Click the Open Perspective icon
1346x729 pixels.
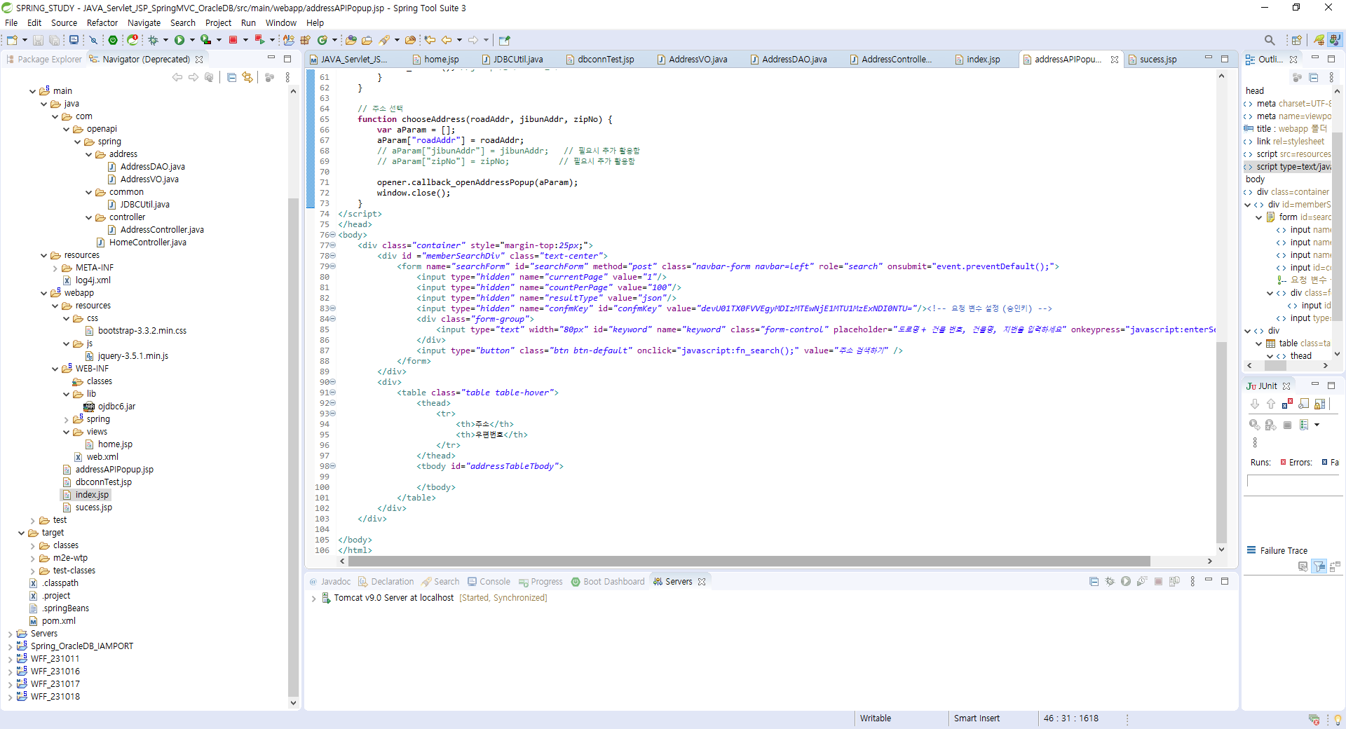pyautogui.click(x=1296, y=40)
